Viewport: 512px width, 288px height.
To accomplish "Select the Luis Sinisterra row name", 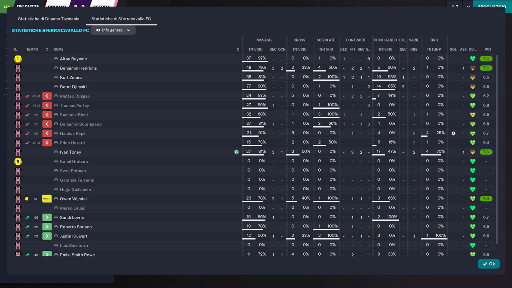I will 74,246.
